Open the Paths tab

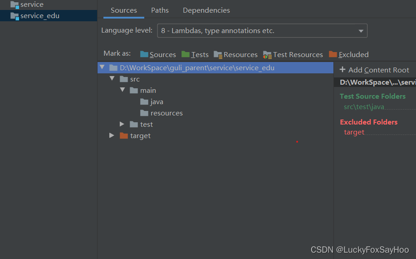tap(160, 10)
